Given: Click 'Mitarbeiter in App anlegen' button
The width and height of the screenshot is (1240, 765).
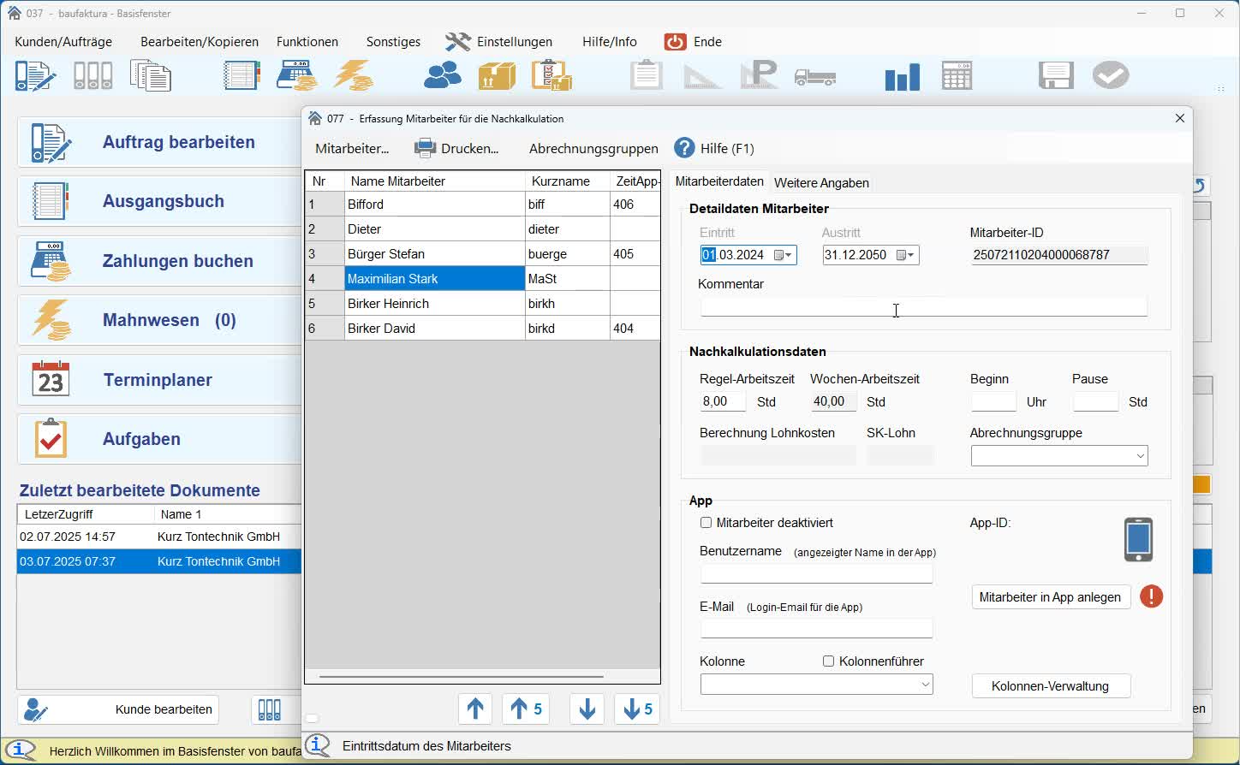Looking at the screenshot, I should pyautogui.click(x=1051, y=597).
